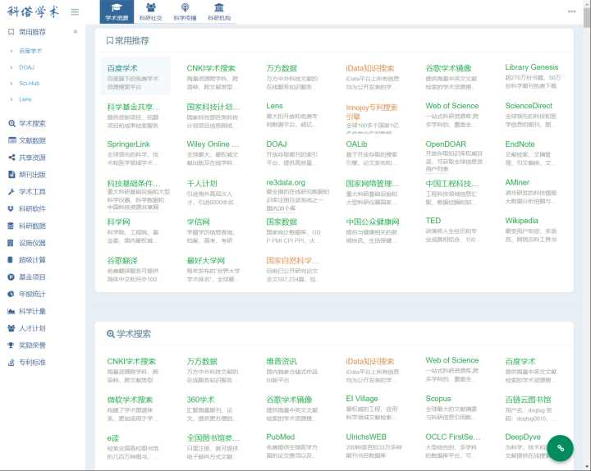591x471 pixels.
Task: Click the 期刊出版 document icon
Action: [11, 174]
